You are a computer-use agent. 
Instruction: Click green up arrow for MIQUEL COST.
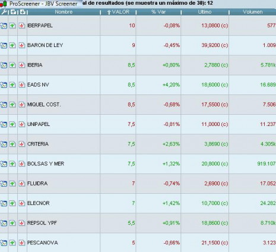(x=12, y=105)
